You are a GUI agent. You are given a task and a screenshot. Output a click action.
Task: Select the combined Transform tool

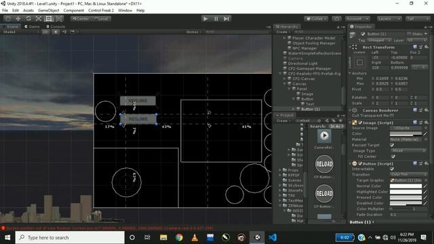59,18
